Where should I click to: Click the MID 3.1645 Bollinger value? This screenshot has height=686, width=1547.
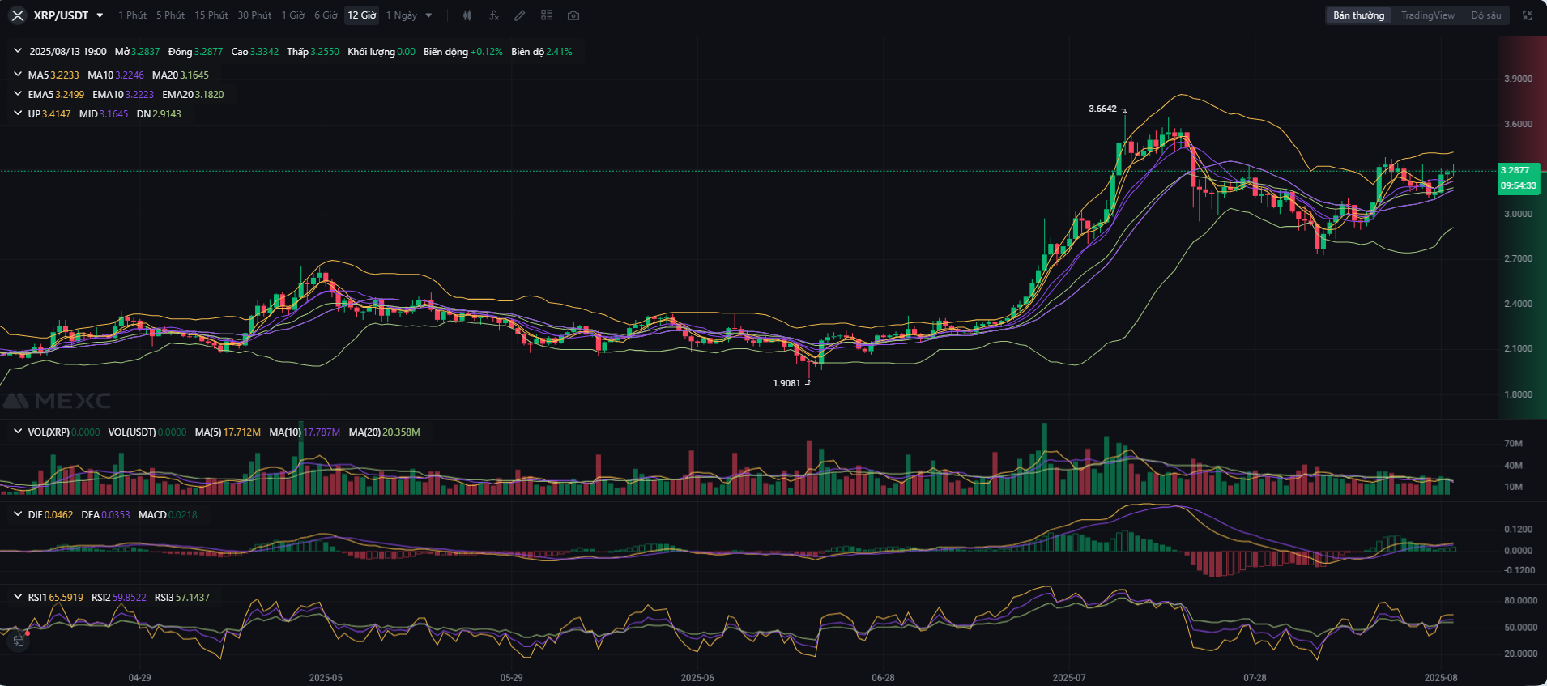(104, 114)
